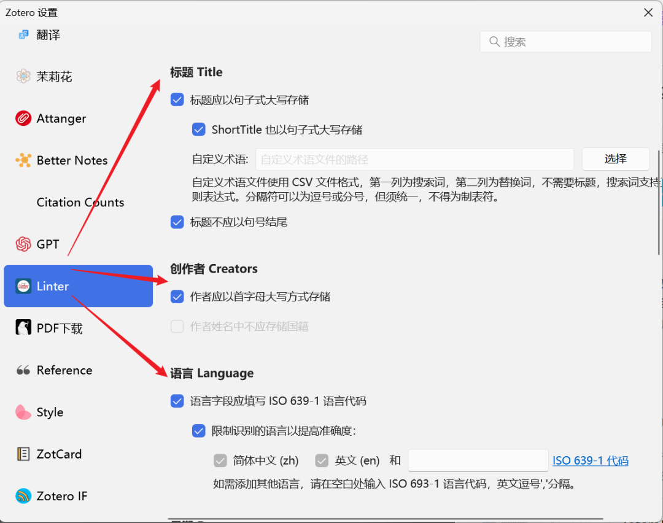The height and width of the screenshot is (523, 663).
Task: Open Better Notes plugin icon
Action: tap(23, 160)
